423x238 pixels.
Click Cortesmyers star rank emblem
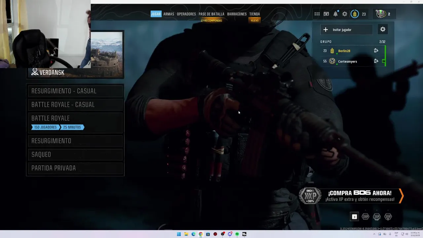pyautogui.click(x=332, y=61)
